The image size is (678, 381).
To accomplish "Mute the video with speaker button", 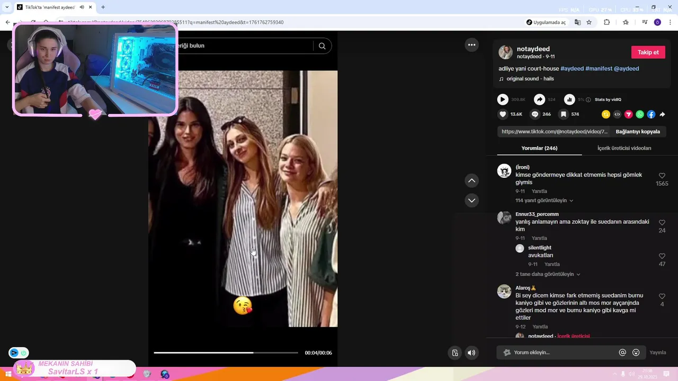I will [x=471, y=353].
